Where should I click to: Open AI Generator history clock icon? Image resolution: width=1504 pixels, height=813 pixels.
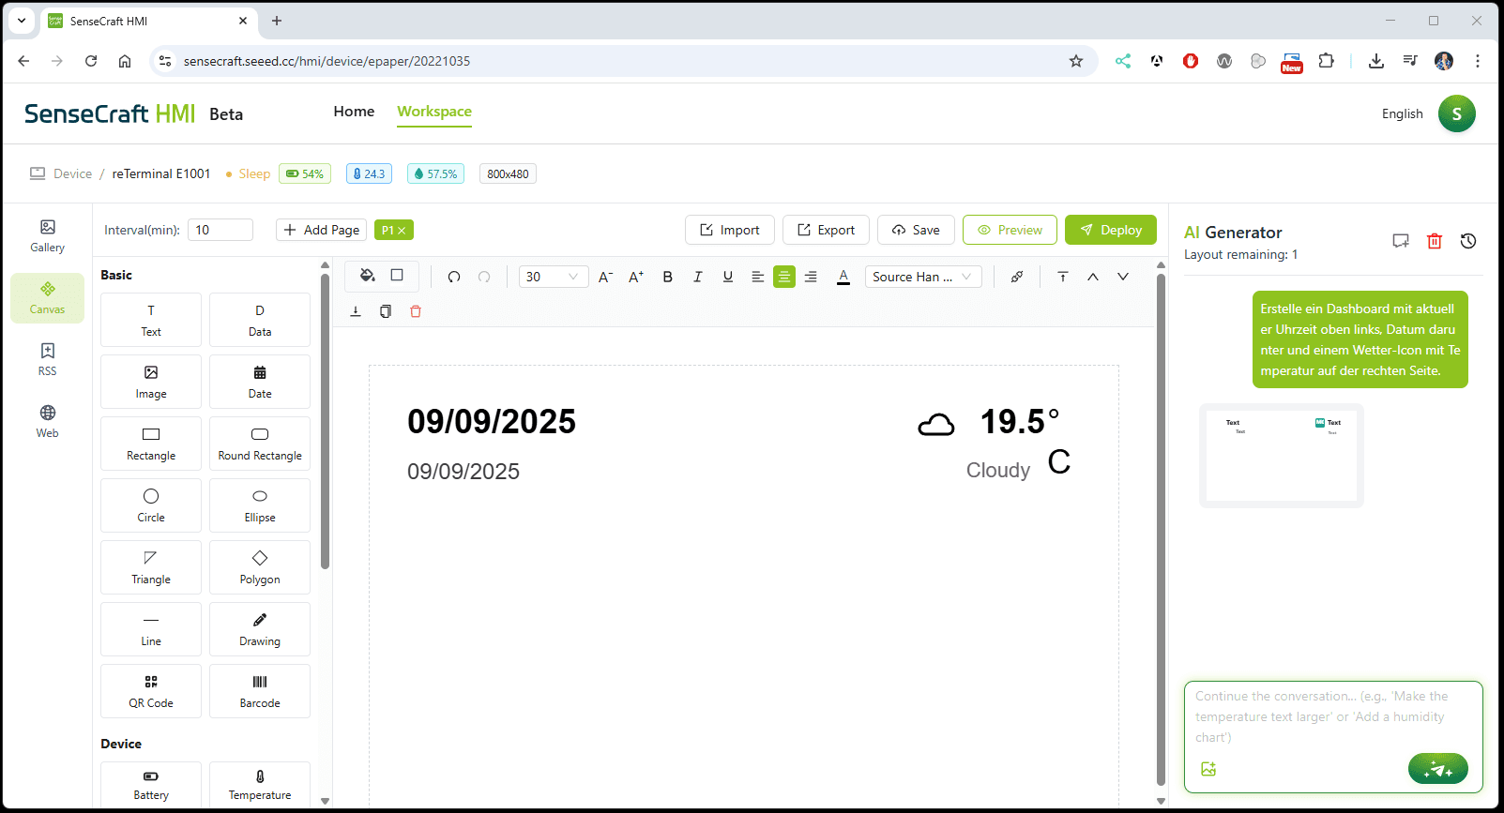(1468, 241)
